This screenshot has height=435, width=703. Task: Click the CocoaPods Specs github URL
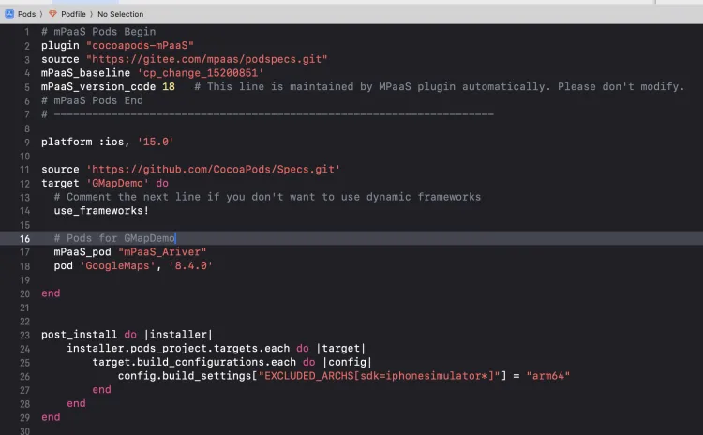214,170
